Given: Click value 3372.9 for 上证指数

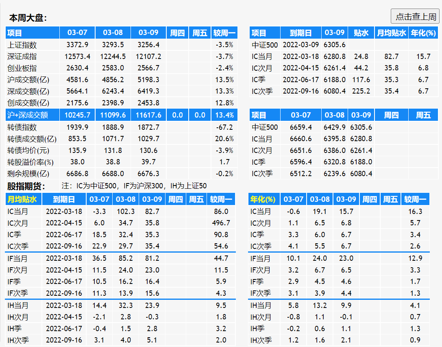Looking at the screenshot, I should (77, 45).
